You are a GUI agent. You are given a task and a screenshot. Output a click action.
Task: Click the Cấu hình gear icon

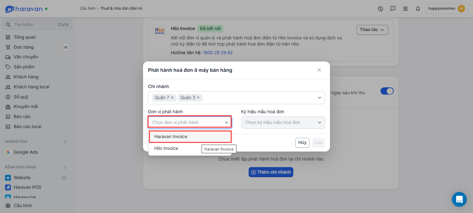8,206
